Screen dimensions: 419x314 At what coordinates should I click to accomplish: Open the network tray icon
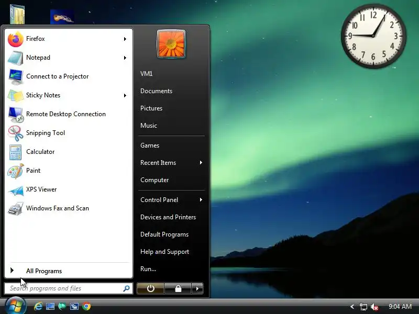(363, 307)
